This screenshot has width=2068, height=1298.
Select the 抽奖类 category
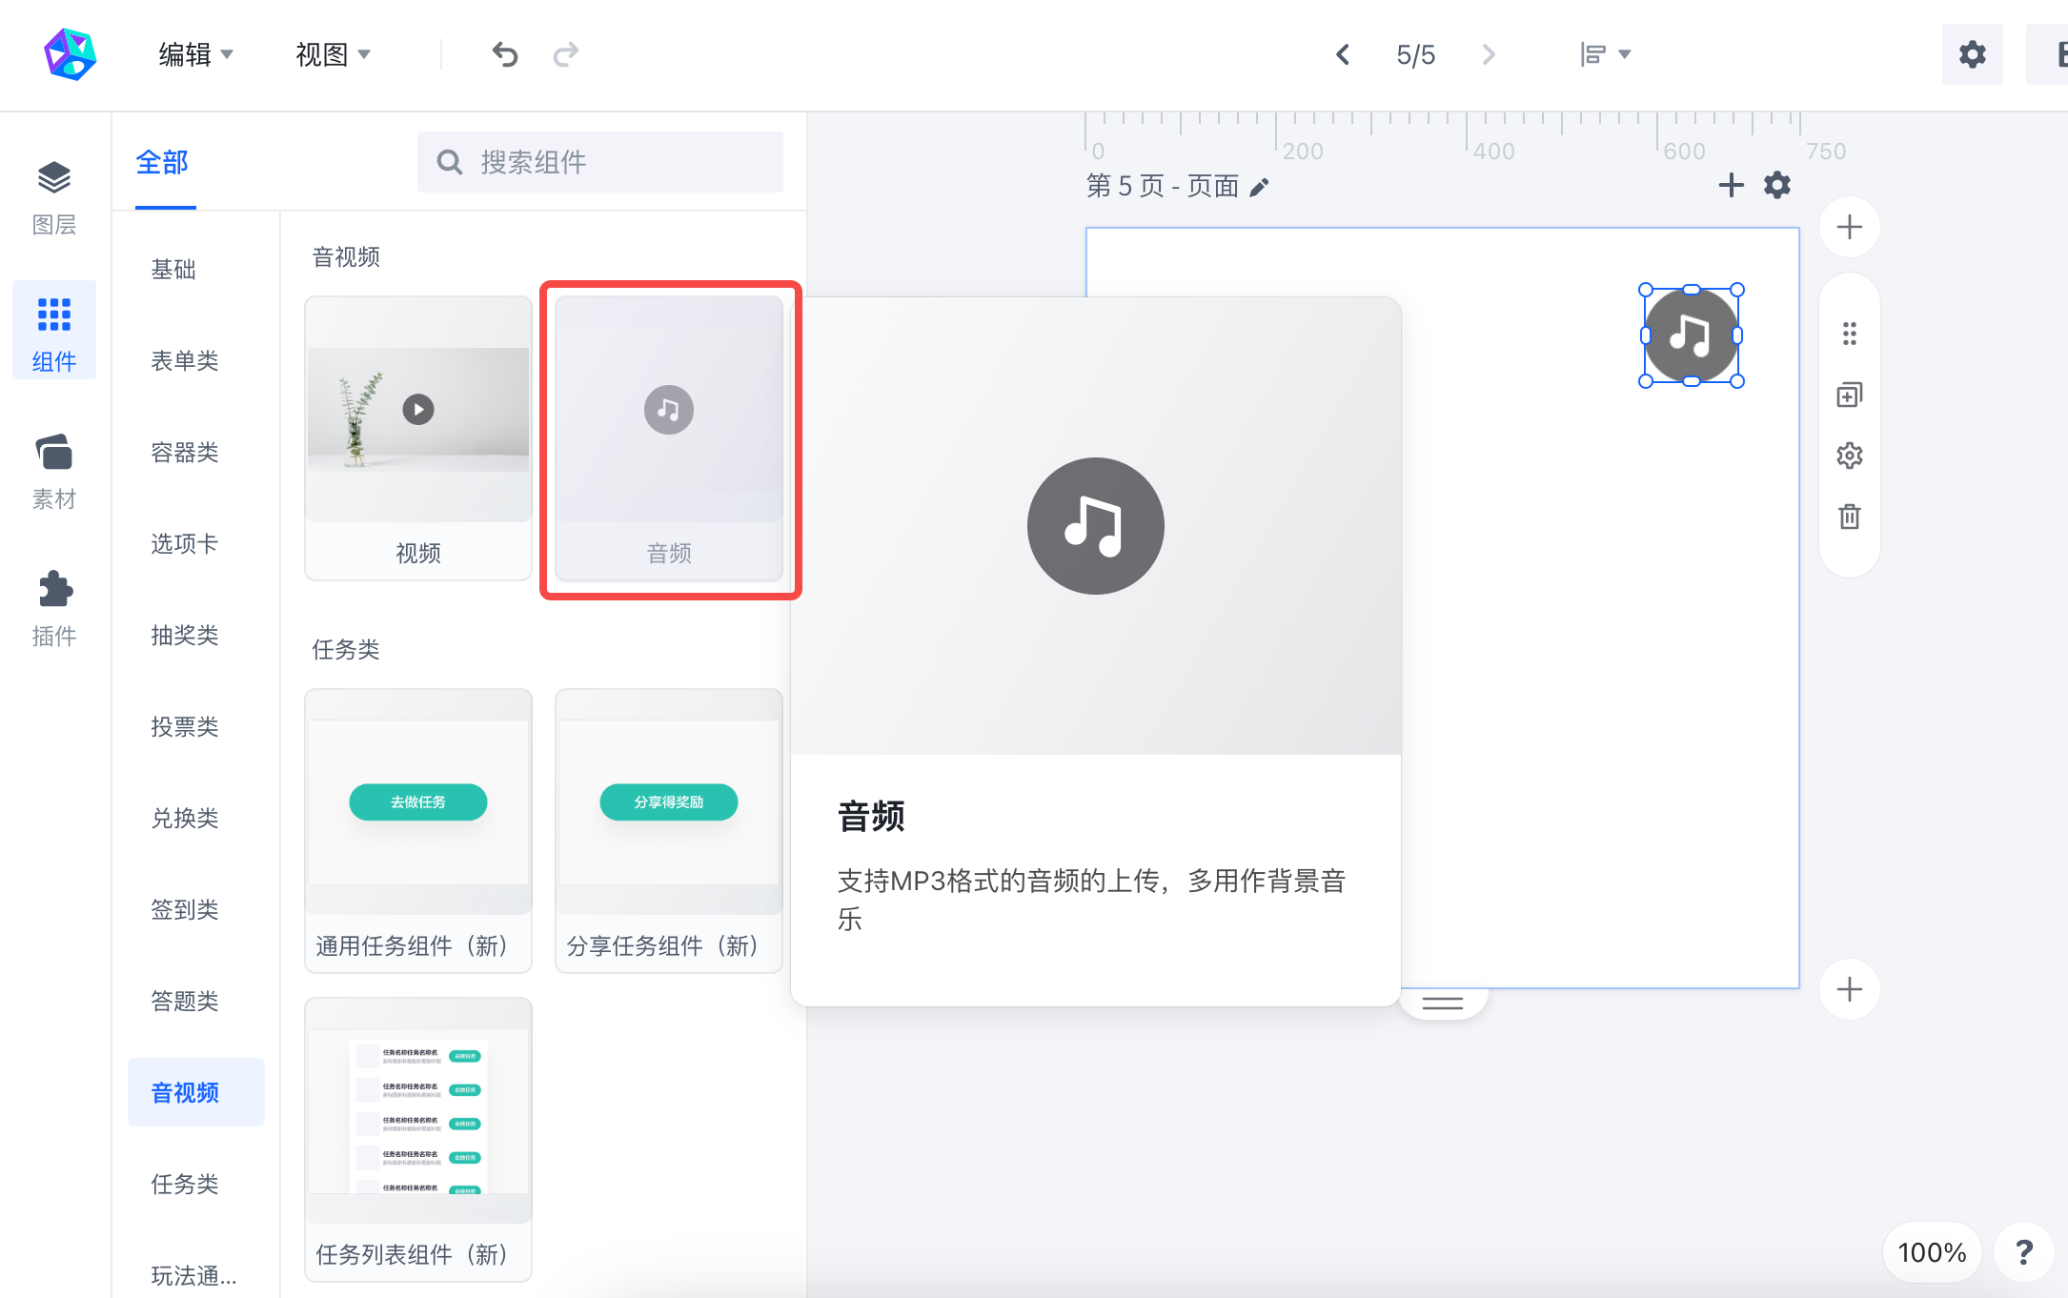pos(185,635)
